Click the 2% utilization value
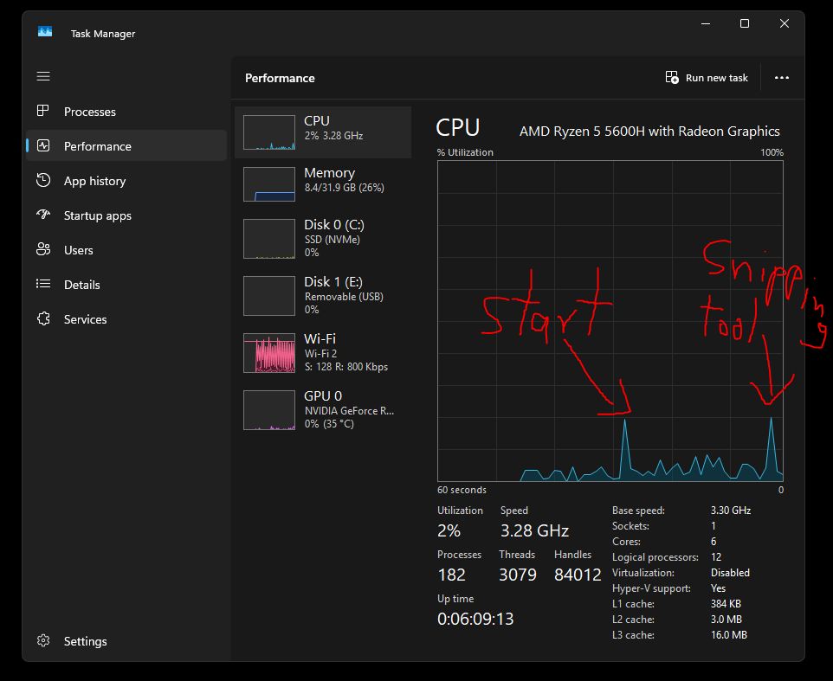Screen dimensions: 833x681 pos(449,530)
